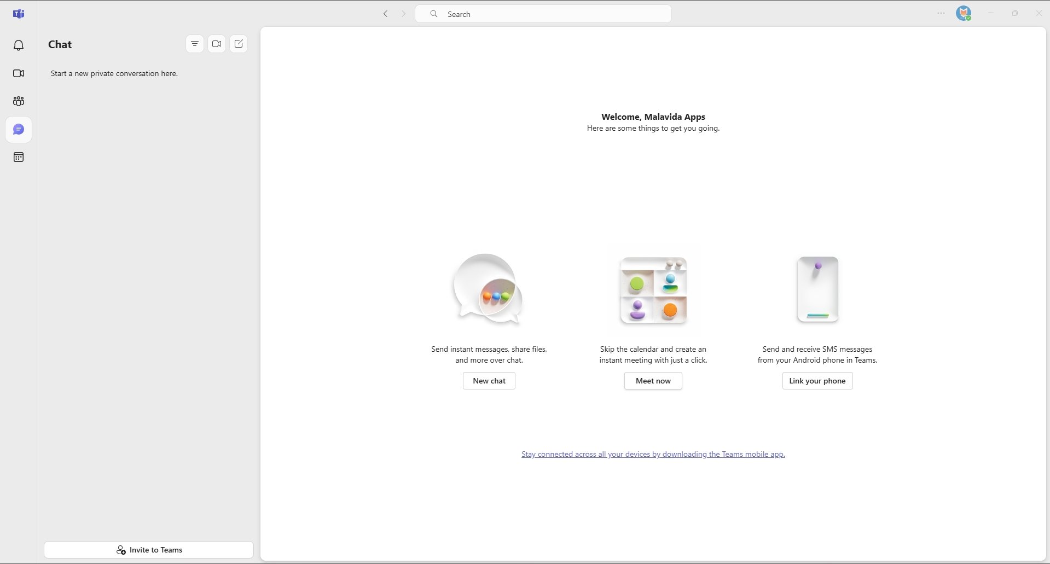Open the Teams mobile app download link
Screen dimensions: 1050x564
653,454
